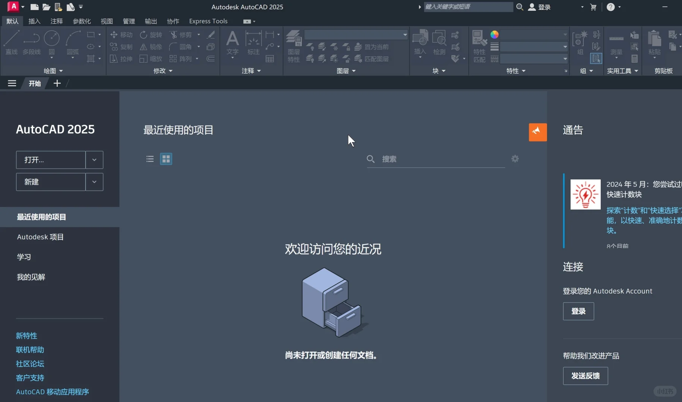The height and width of the screenshot is (402, 682).
Task: Toggle the recent projects list view
Action: point(149,159)
